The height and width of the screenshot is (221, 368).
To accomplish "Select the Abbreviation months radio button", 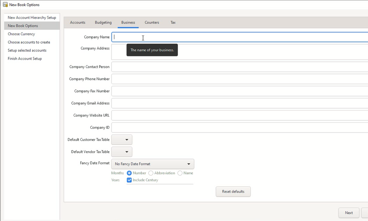I will (x=151, y=173).
